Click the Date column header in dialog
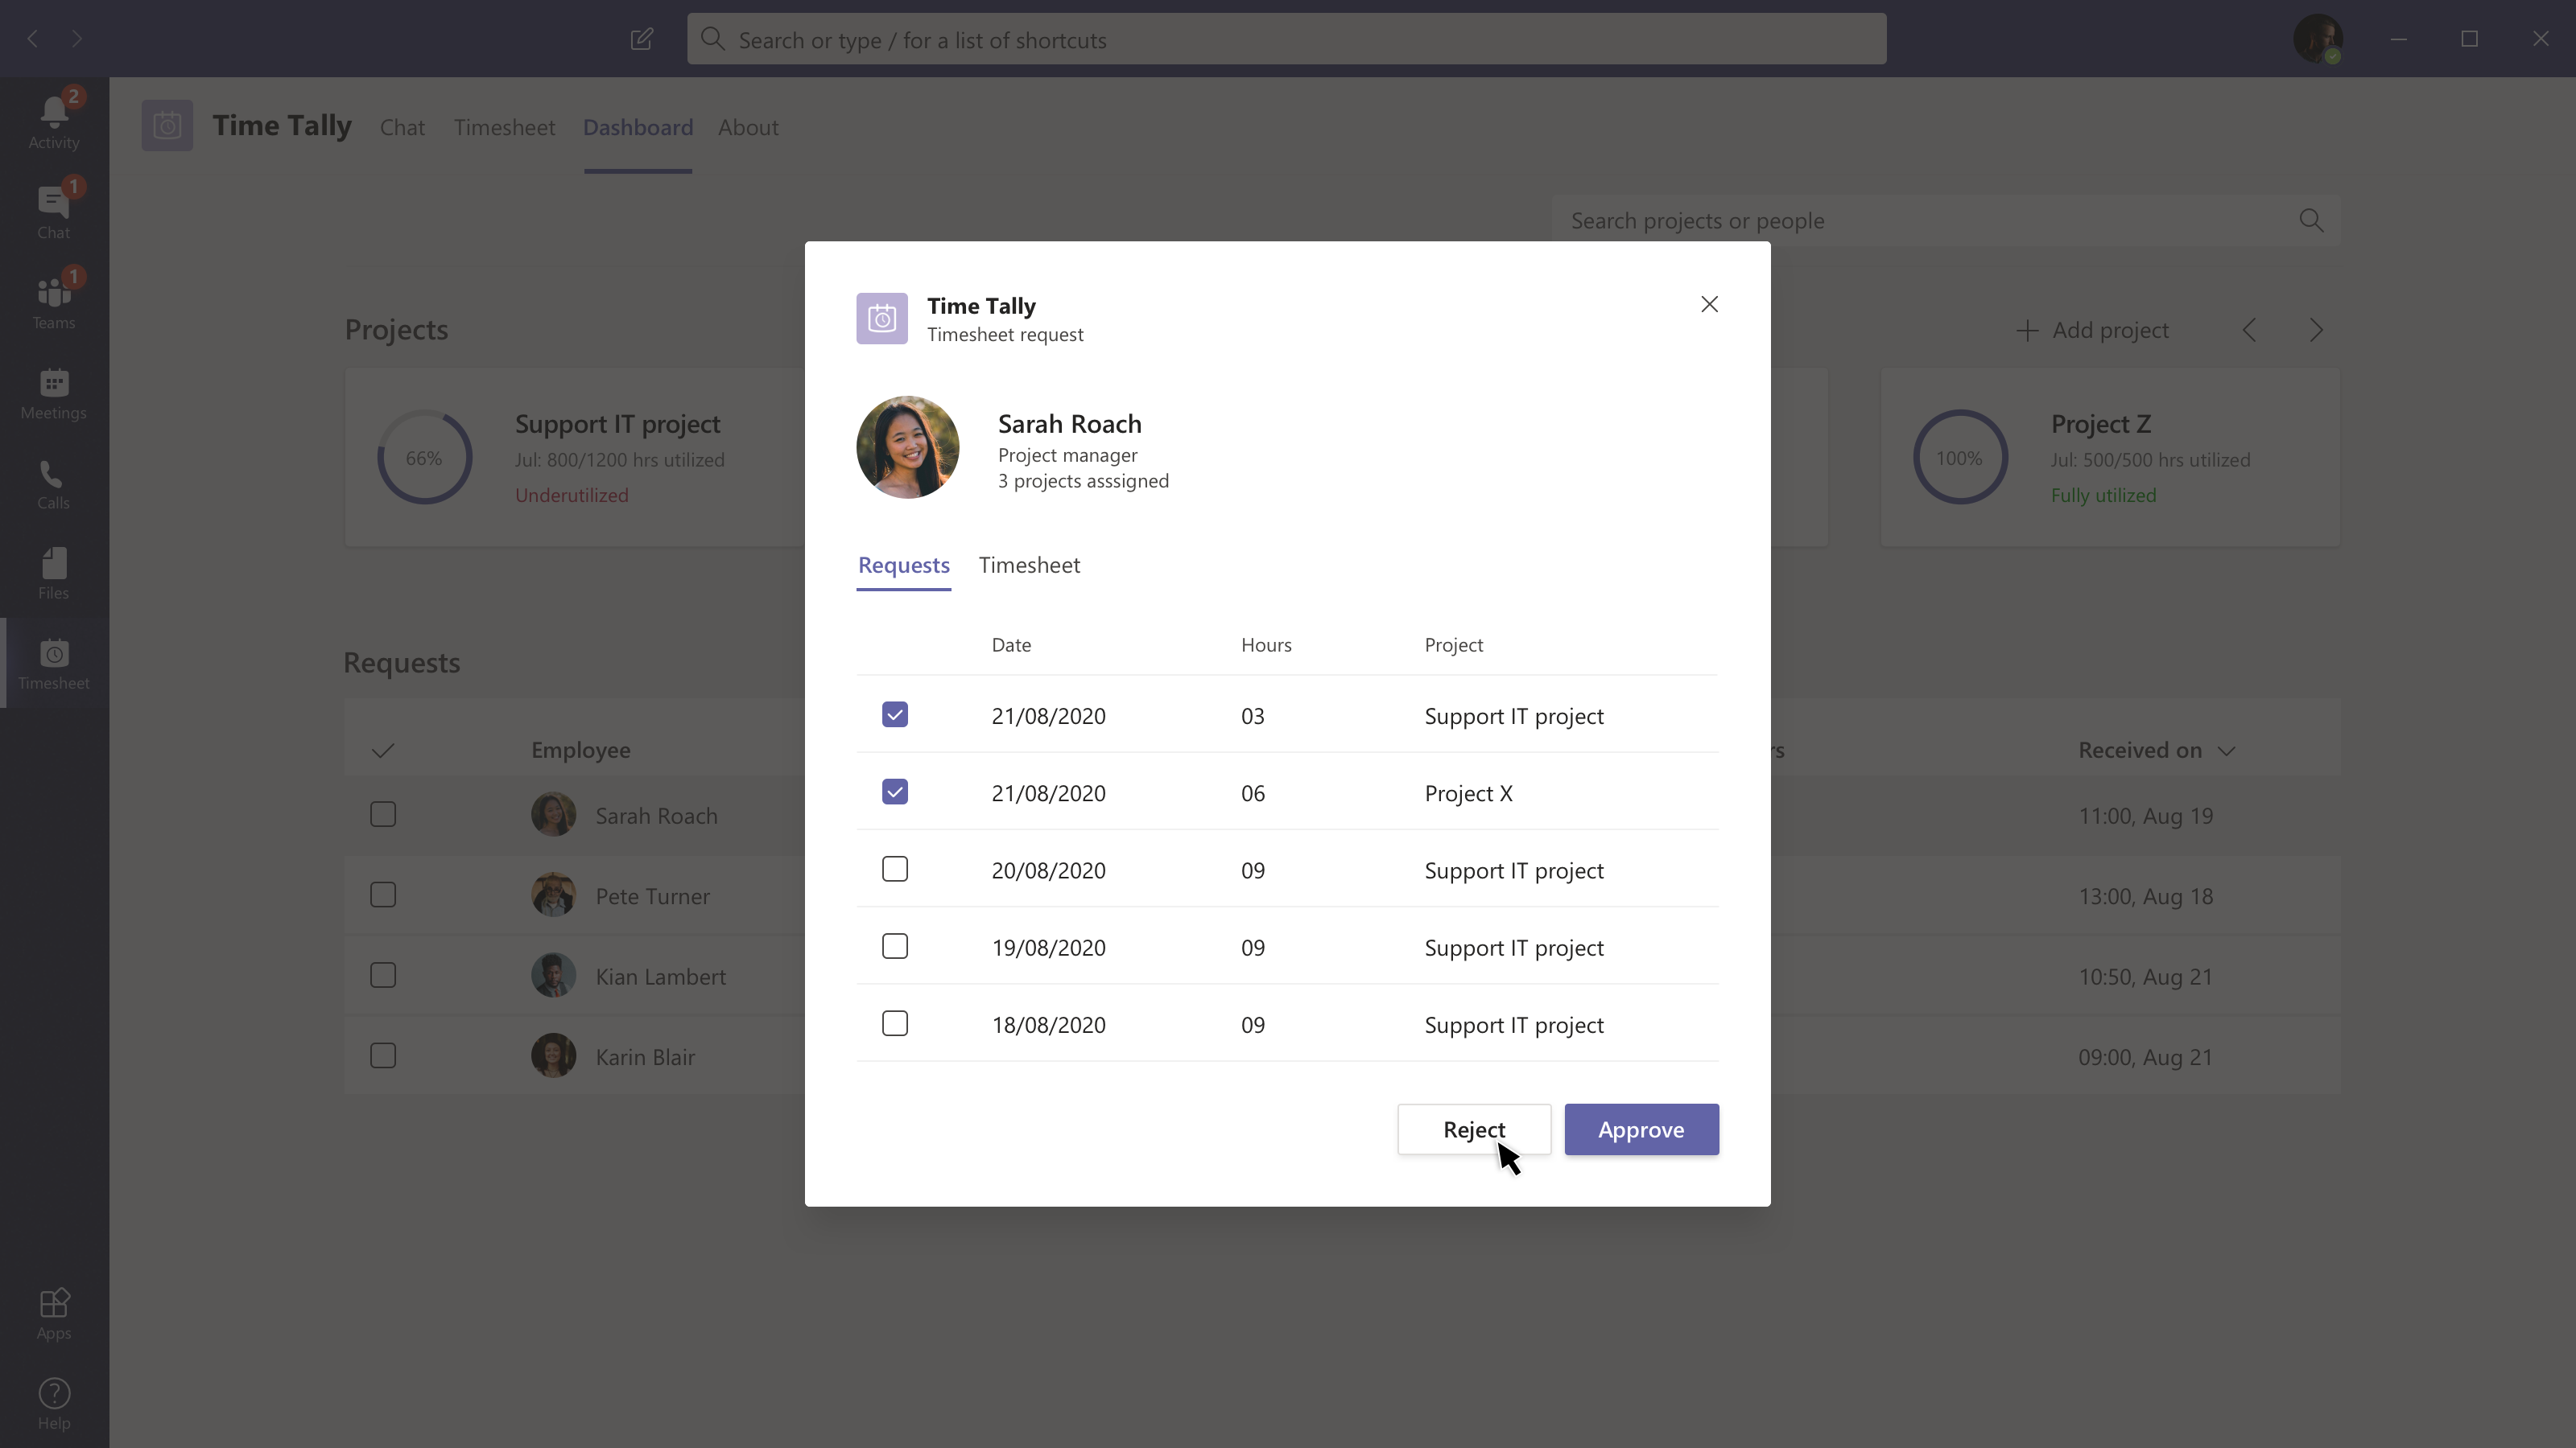Screen dimensions: 2576x1448 point(1011,644)
